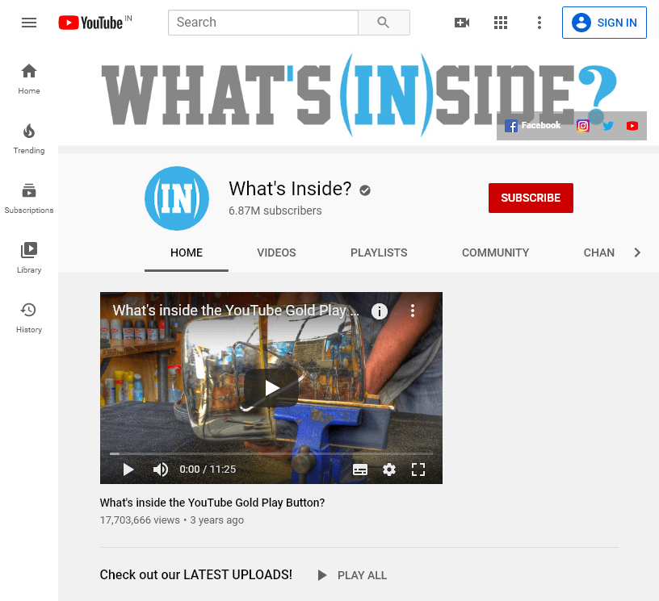
Task: Open the channel's Facebook link
Action: click(x=532, y=126)
